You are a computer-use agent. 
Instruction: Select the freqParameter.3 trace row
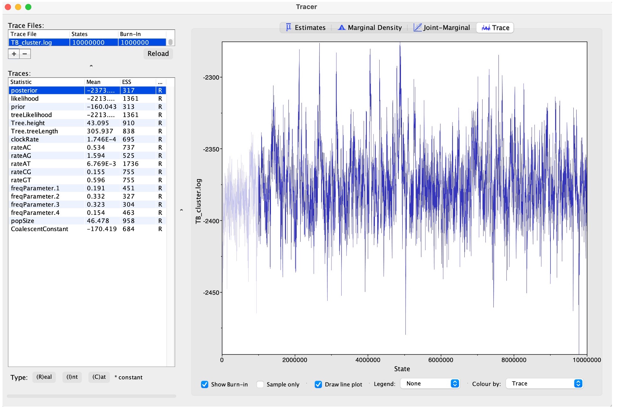(87, 205)
